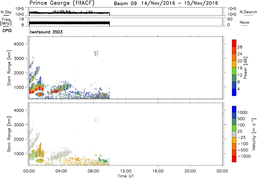Click the 'Nave' legend label

click(244, 22)
